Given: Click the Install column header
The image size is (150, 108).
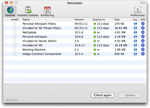Looking at the screenshot, I should 15,19.
